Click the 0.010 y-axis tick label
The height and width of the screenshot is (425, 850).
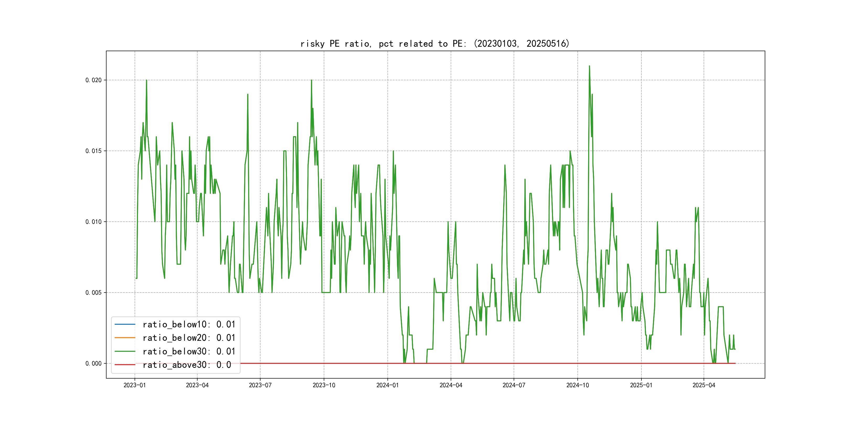[93, 222]
